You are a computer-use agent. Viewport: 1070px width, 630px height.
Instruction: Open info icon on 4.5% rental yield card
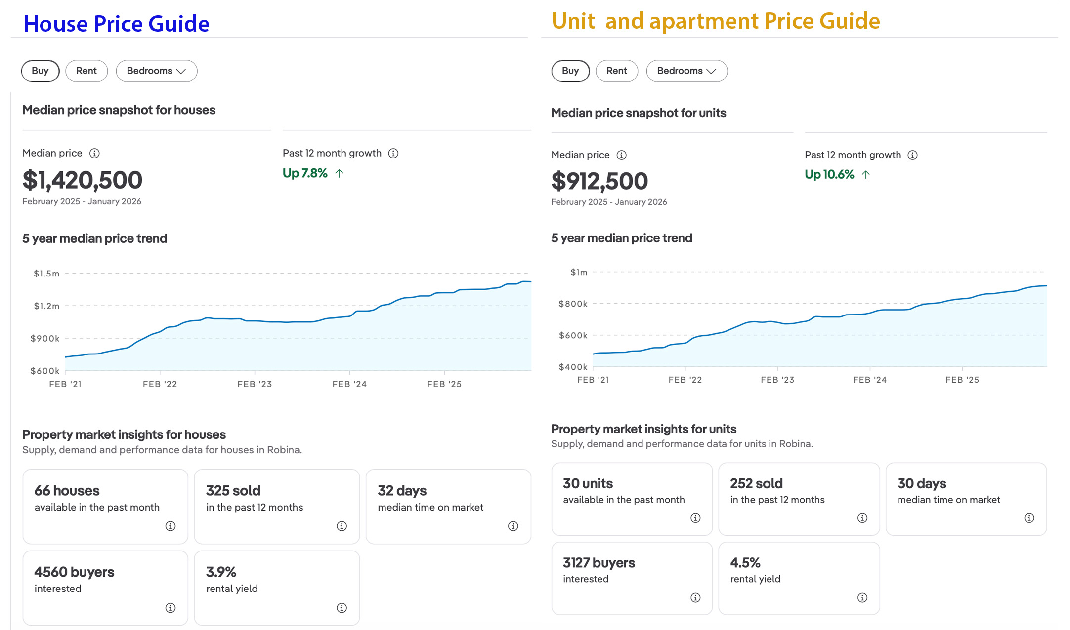click(862, 598)
